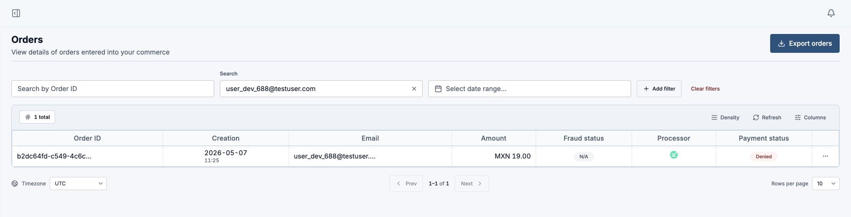Collapse the sidebar panel icon

16,13
